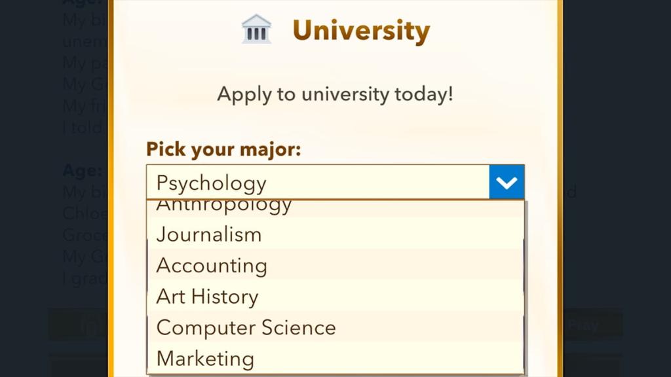
Task: Select Anthropology from the majors list
Action: (223, 206)
